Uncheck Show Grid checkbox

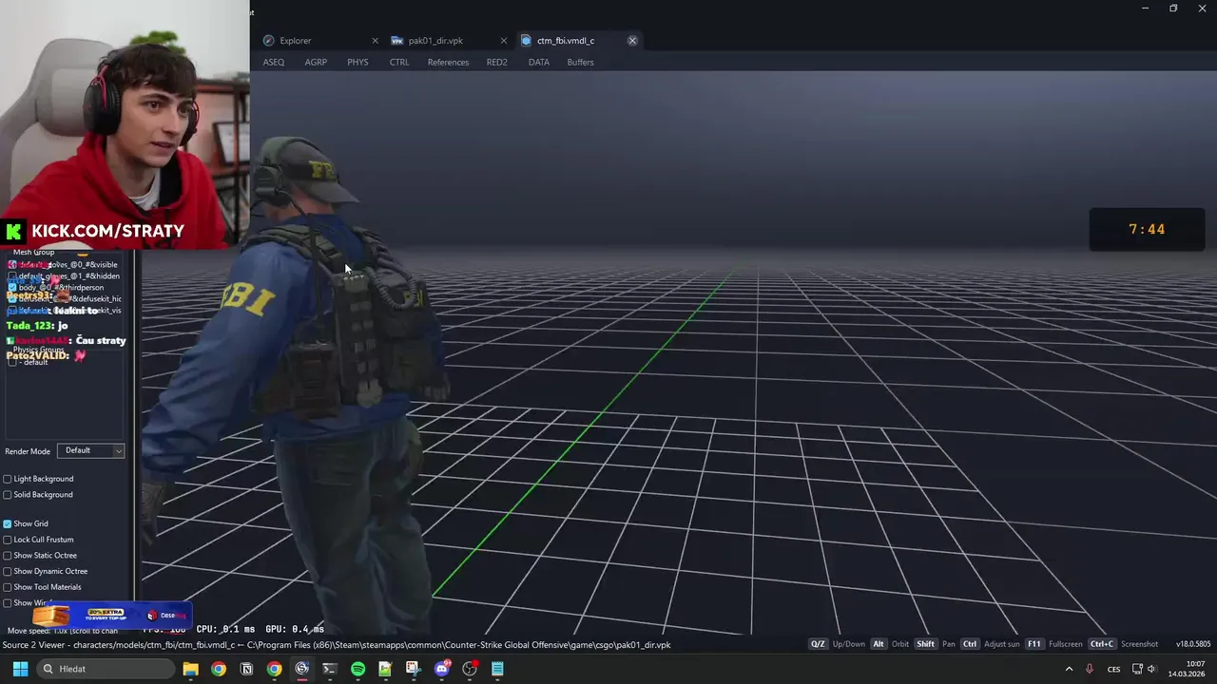8,524
